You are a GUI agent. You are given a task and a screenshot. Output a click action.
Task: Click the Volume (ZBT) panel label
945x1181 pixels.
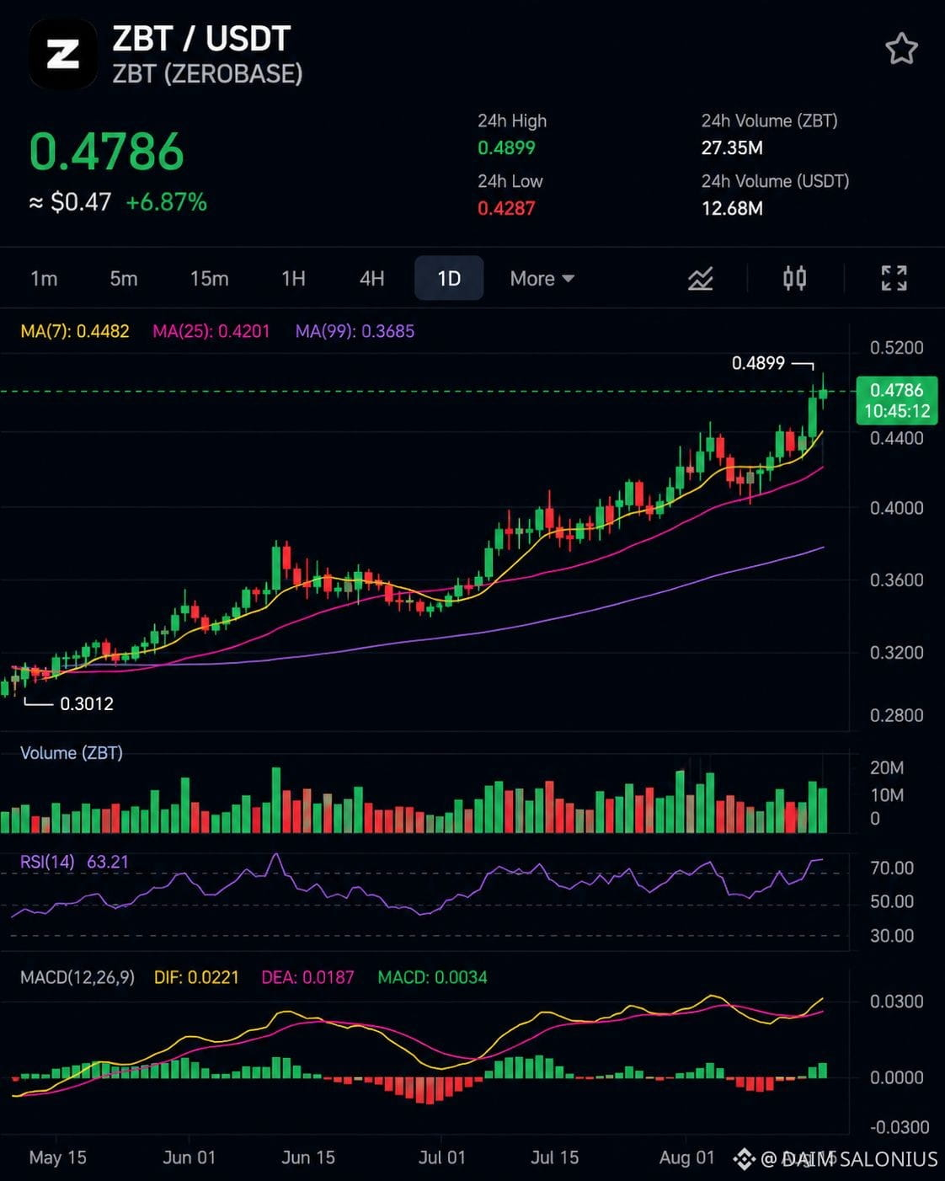[x=72, y=752]
